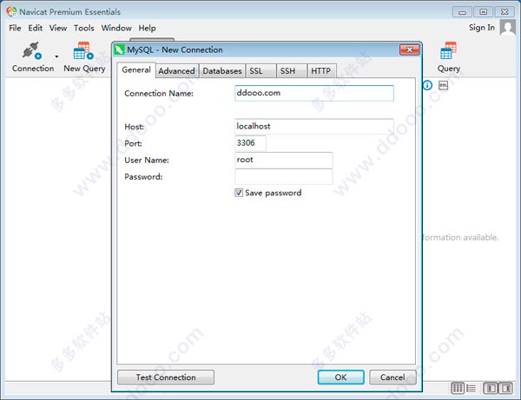The width and height of the screenshot is (521, 400).
Task: Close the Navicat main window
Action: pos(505,12)
